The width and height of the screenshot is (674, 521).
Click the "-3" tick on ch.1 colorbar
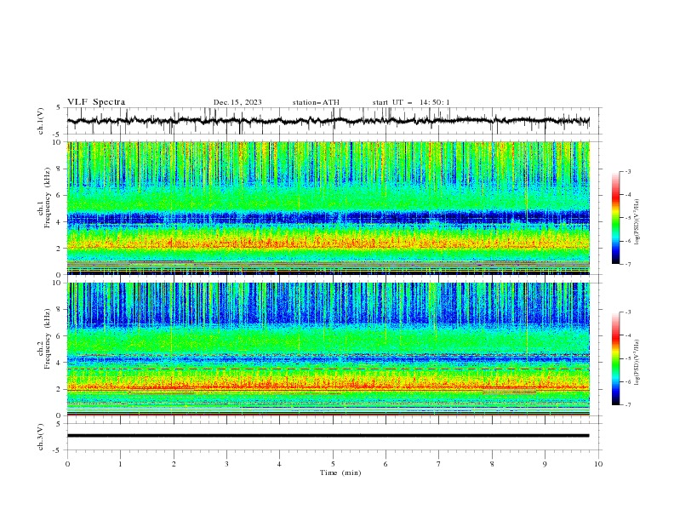tap(628, 171)
